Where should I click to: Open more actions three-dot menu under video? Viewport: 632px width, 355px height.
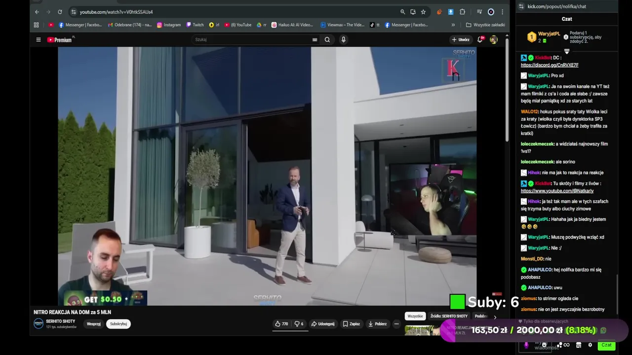tap(396, 324)
